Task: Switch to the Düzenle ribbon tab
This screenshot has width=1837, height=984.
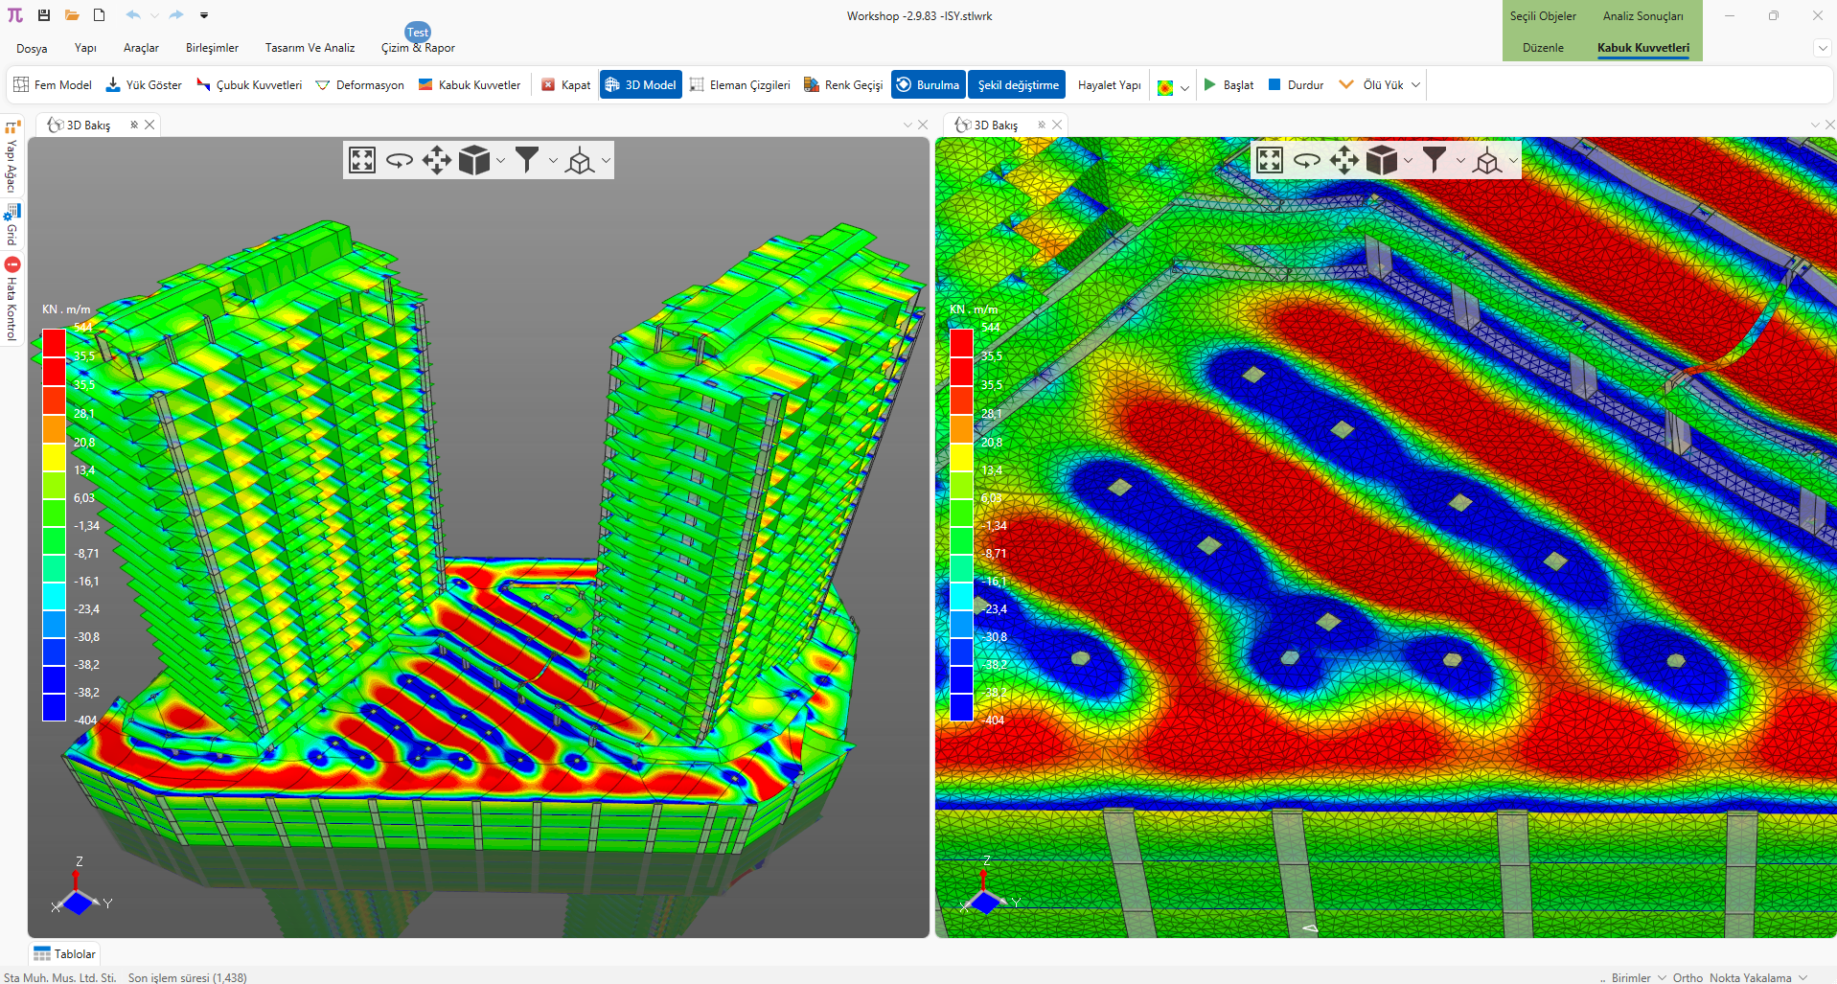Action: (1543, 48)
